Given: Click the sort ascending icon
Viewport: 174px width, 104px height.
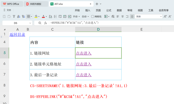Looking at the screenshot, I should [19, 17].
